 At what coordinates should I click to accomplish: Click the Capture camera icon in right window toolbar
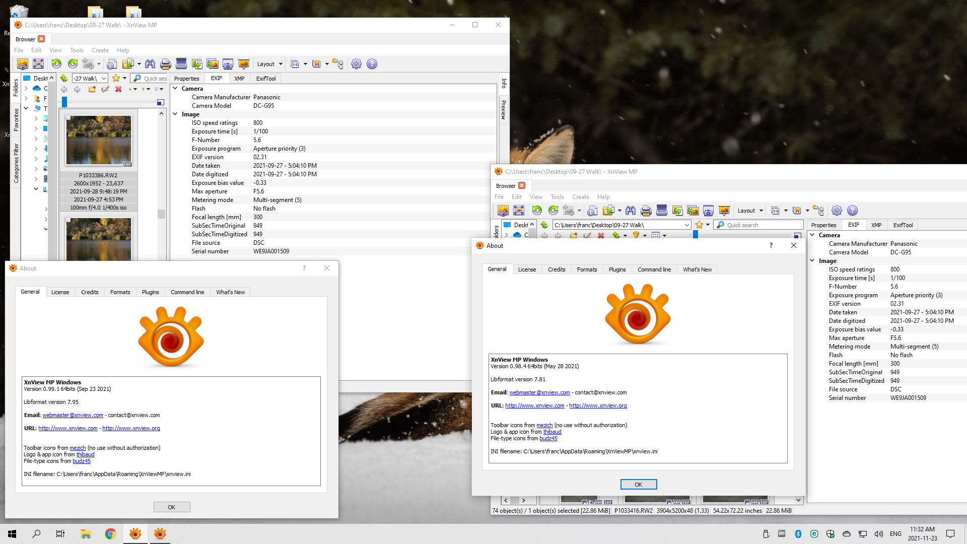coord(708,211)
